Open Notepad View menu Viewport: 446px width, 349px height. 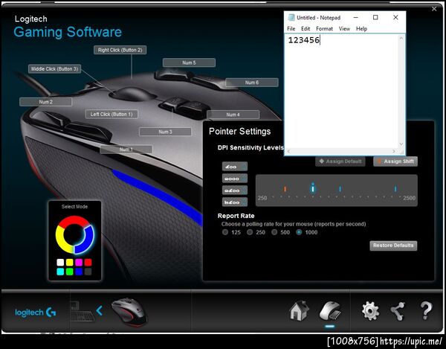click(344, 29)
